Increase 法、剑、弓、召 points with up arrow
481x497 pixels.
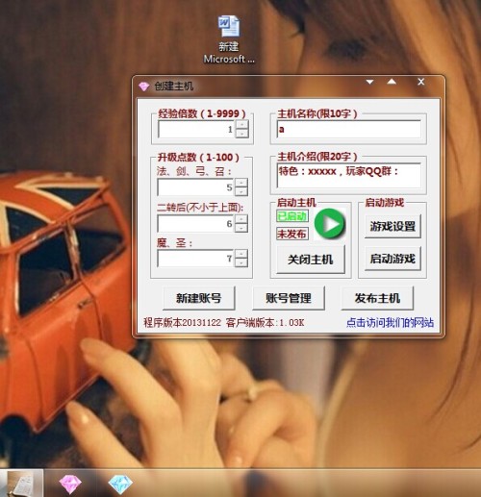click(x=241, y=183)
